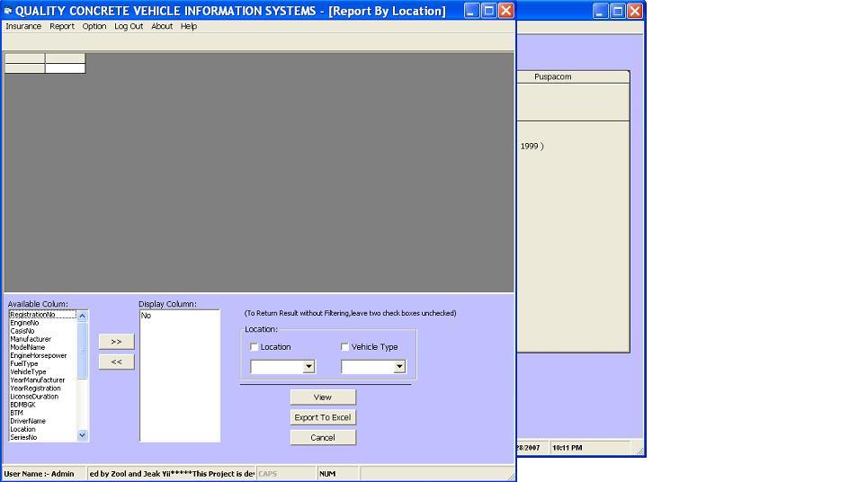Click the scroll up arrow in Available Column list
Viewport: 858px width, 482px height.
coord(83,316)
